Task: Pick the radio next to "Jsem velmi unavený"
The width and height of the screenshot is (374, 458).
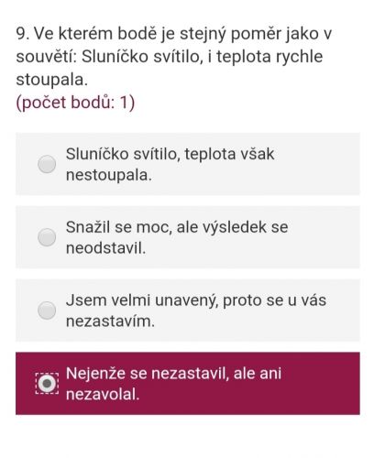Action: 47,311
